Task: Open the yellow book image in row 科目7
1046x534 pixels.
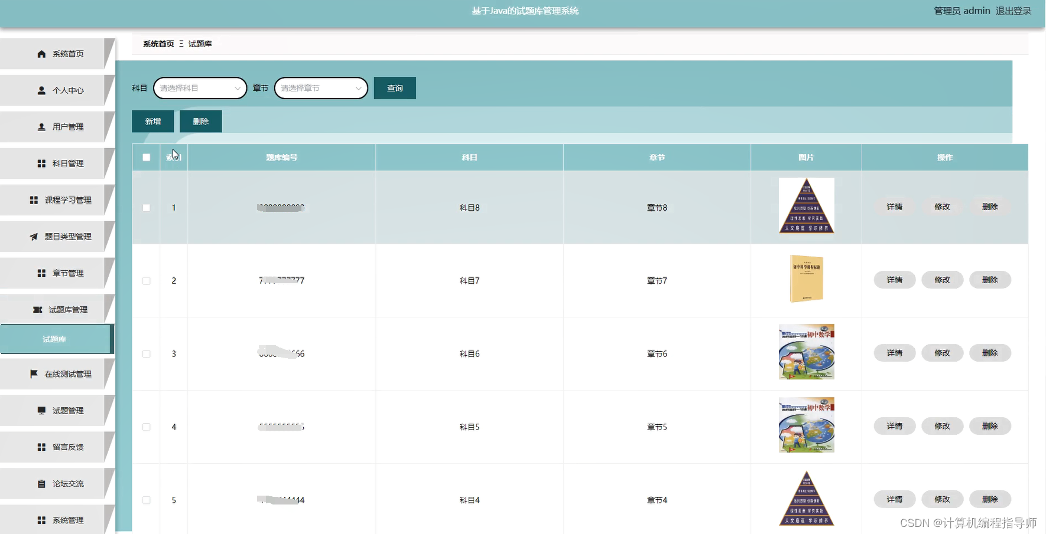Action: (807, 279)
